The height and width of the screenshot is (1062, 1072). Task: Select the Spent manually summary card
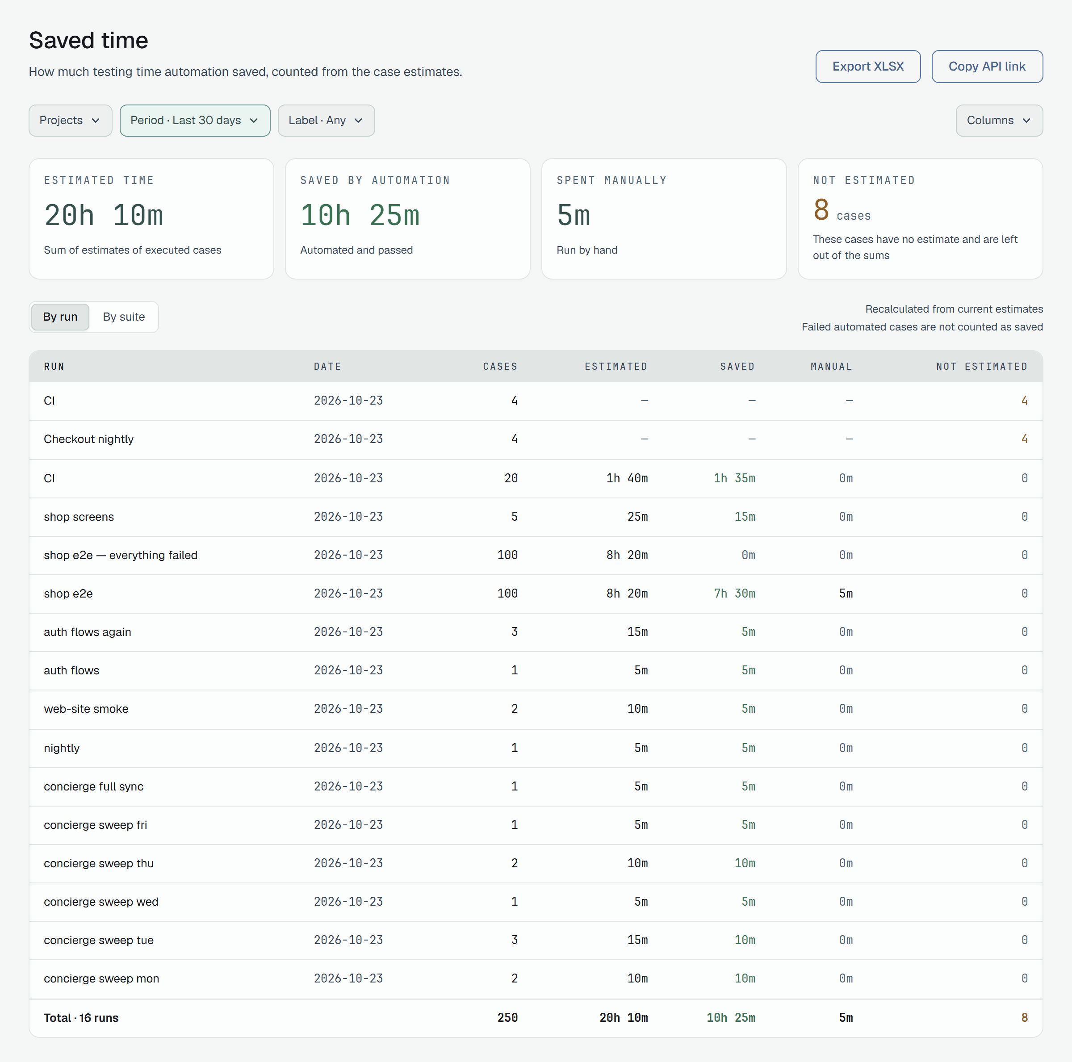tap(664, 219)
